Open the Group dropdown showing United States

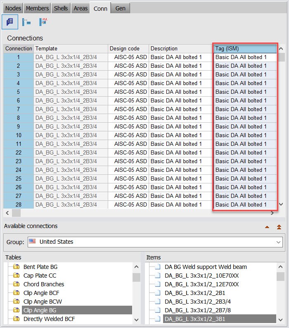[155, 242]
